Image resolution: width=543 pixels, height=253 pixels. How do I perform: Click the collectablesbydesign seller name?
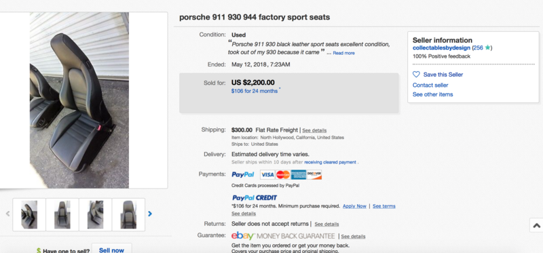click(441, 48)
